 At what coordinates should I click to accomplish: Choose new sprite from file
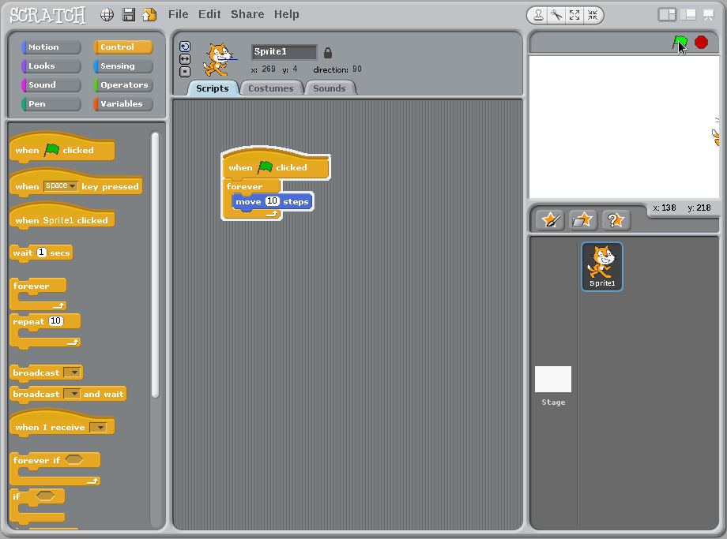click(x=582, y=220)
